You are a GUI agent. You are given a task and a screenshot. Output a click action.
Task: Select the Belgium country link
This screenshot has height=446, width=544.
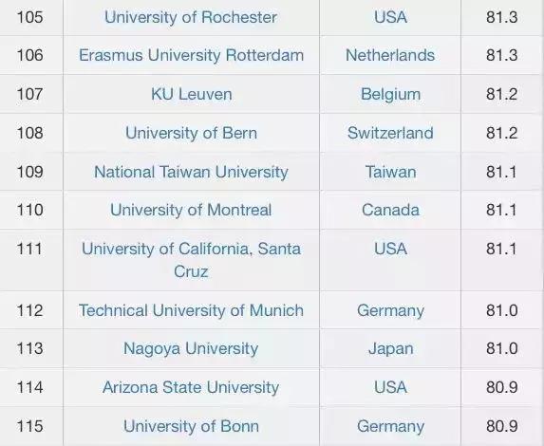click(x=390, y=94)
